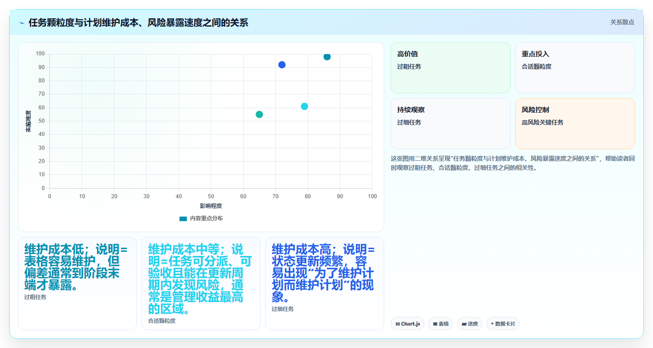Screen dimensions: 653x348
Task: Open the 重点投入 quadrant card
Action: (575, 68)
